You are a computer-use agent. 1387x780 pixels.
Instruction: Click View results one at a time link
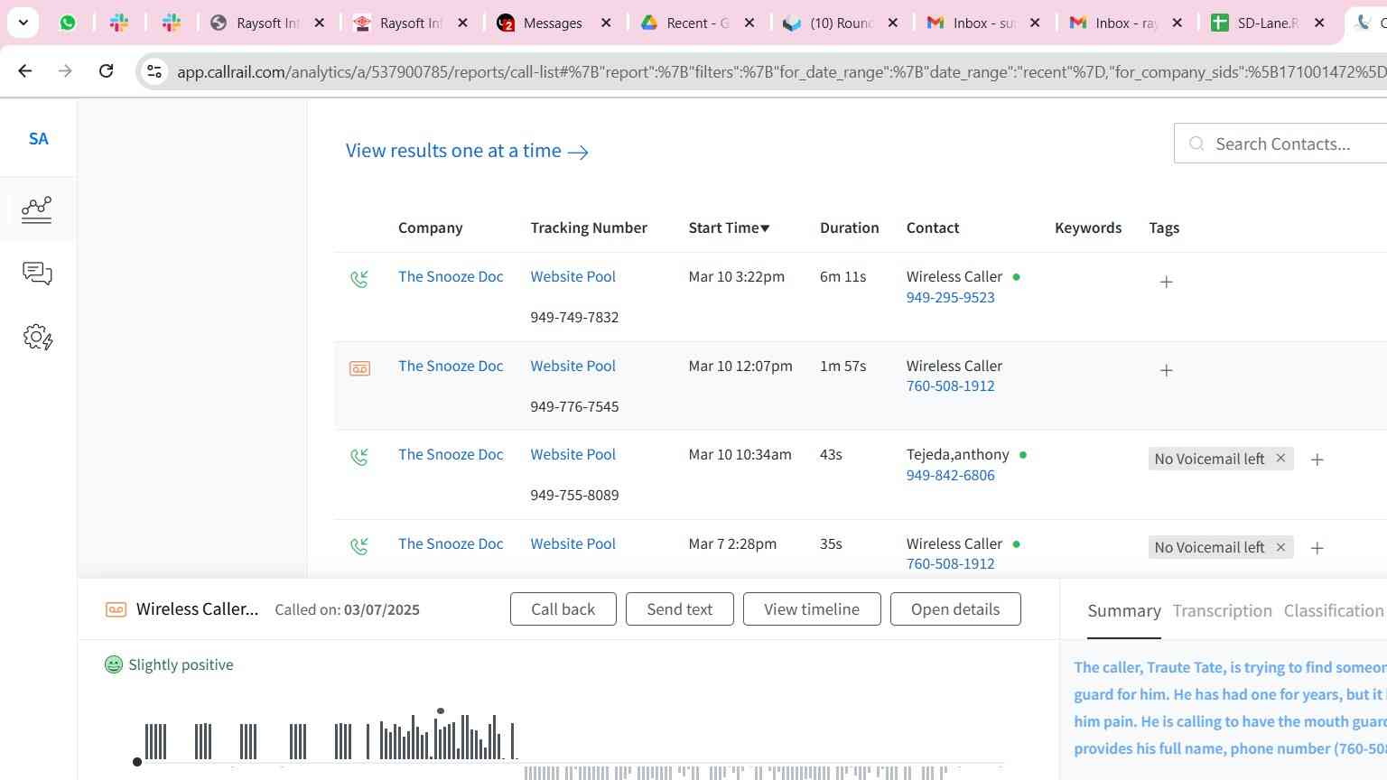pos(467,151)
